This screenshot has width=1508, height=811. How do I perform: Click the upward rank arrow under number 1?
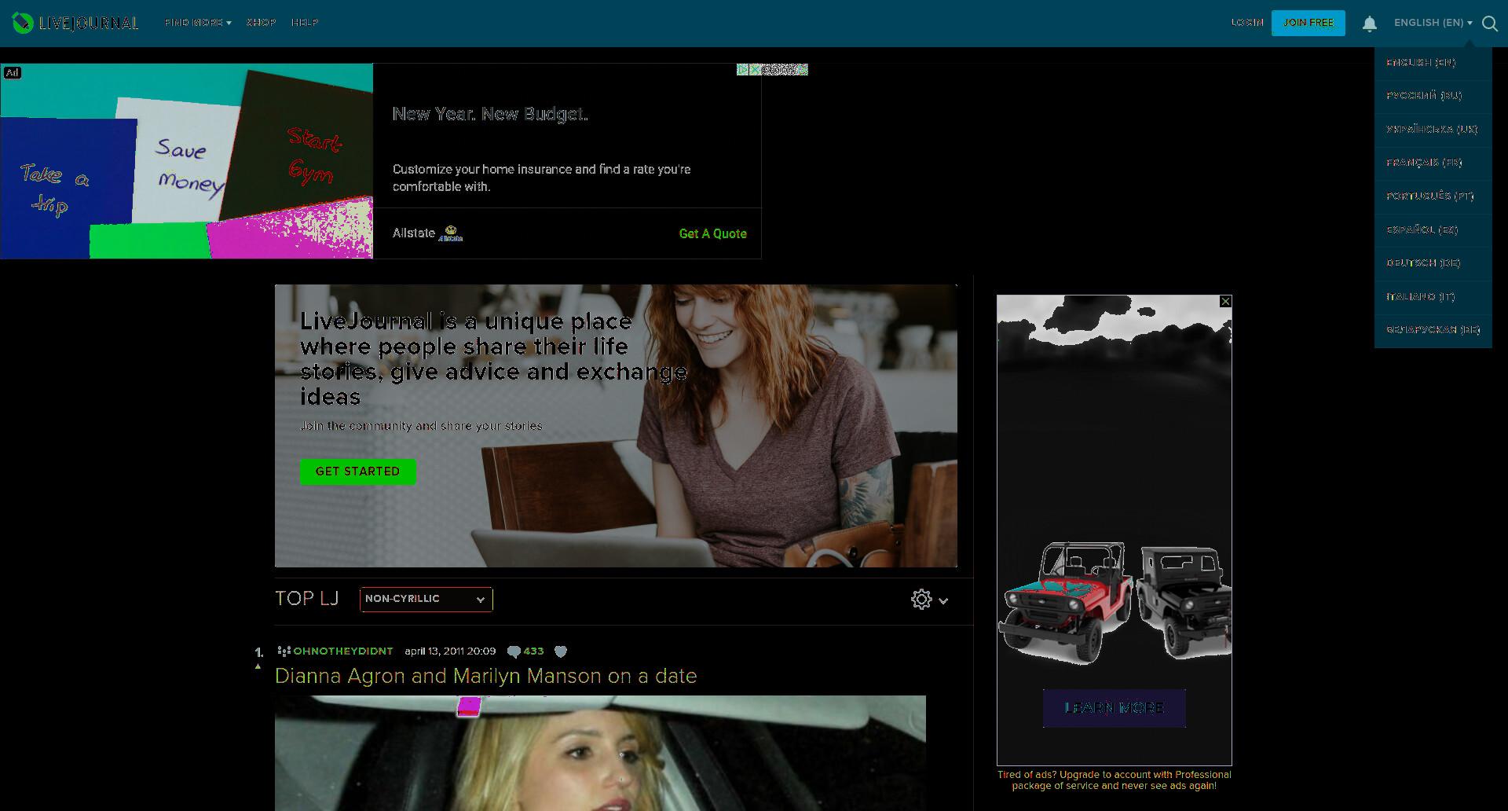pos(258,666)
